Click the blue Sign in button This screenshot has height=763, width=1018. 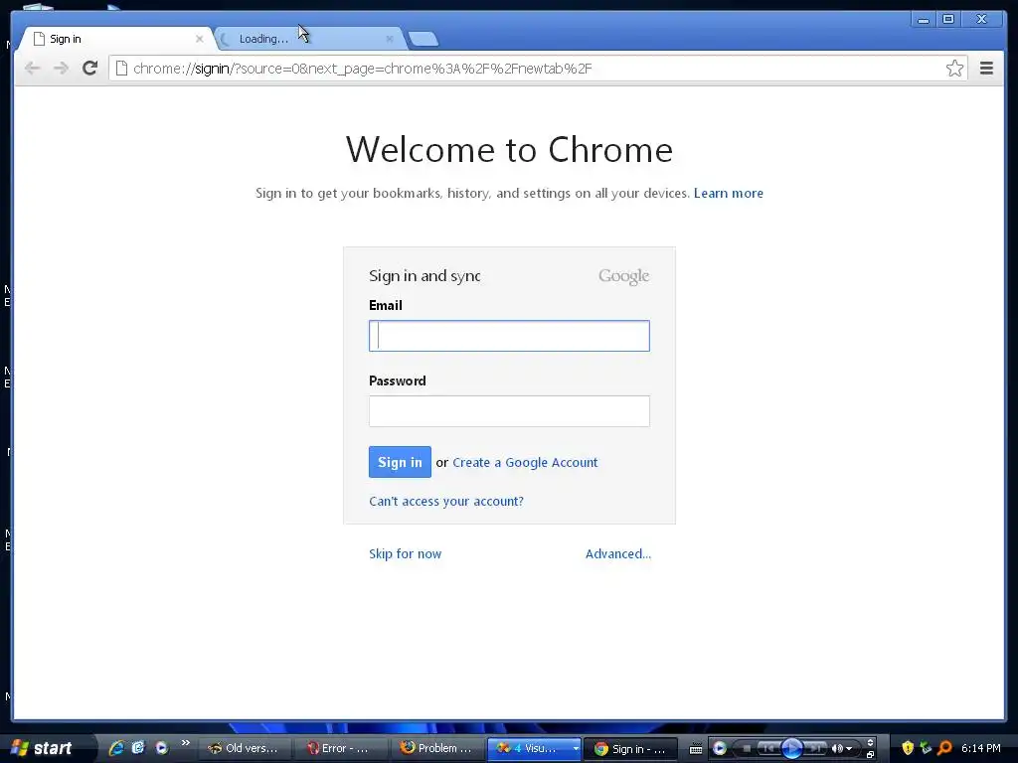click(x=400, y=462)
